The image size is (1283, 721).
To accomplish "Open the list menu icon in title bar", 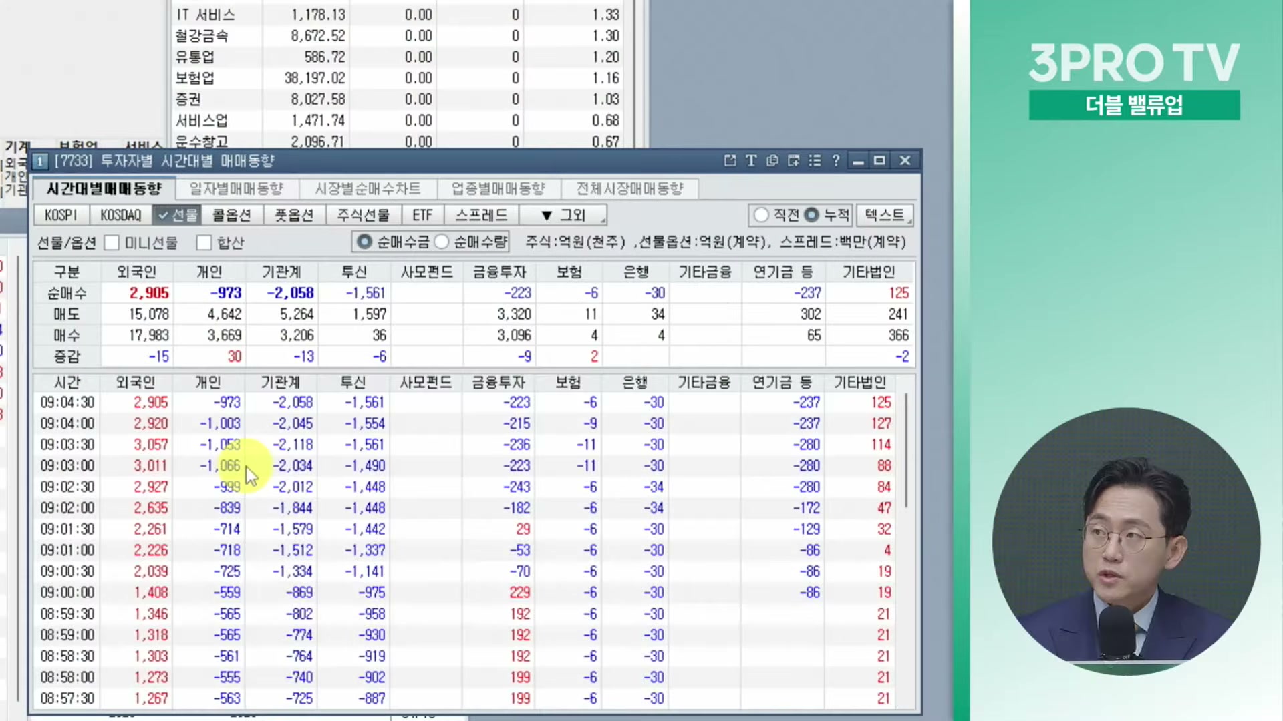I will tap(815, 161).
